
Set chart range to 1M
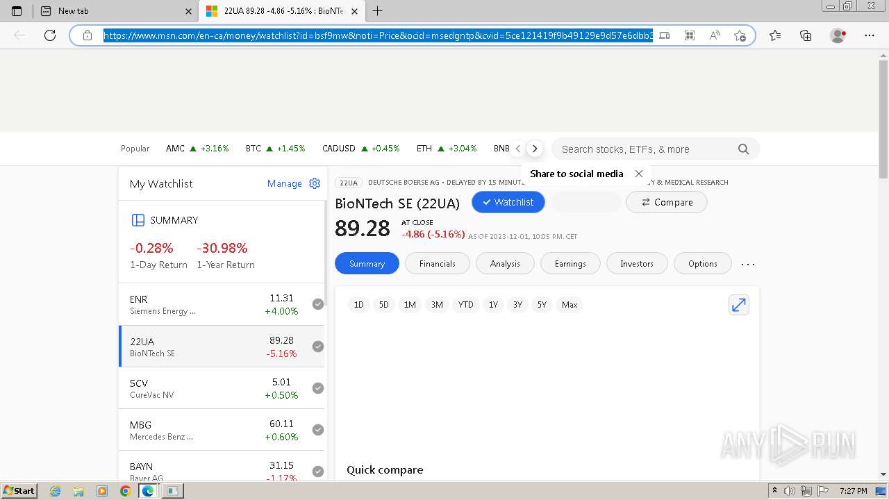click(410, 305)
